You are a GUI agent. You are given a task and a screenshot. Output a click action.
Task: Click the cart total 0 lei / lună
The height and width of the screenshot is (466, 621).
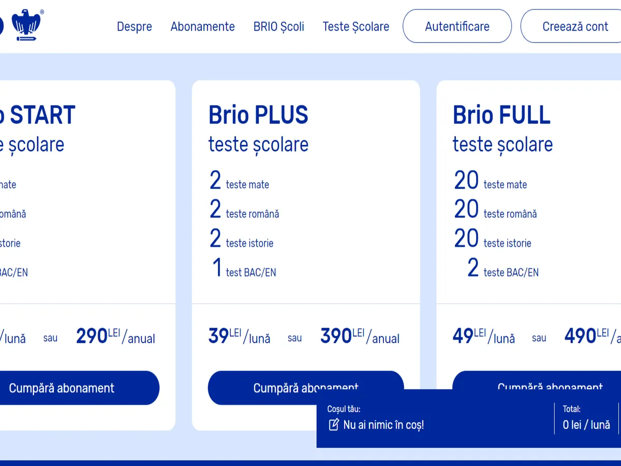click(586, 425)
